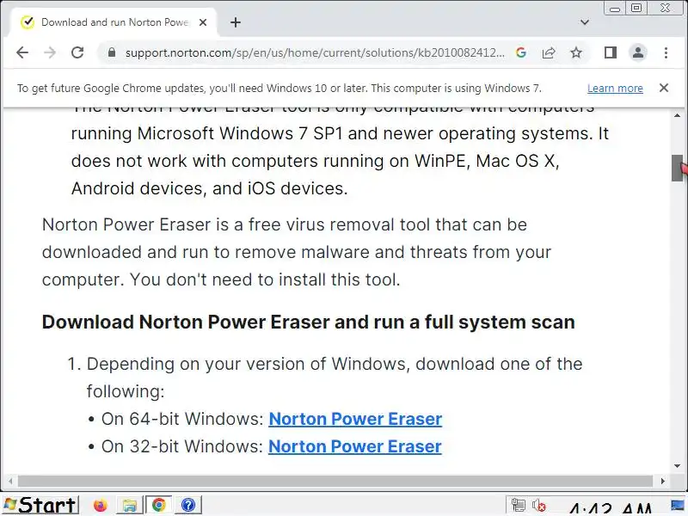
Task: Open Chrome's three-dot menu
Action: point(666,52)
